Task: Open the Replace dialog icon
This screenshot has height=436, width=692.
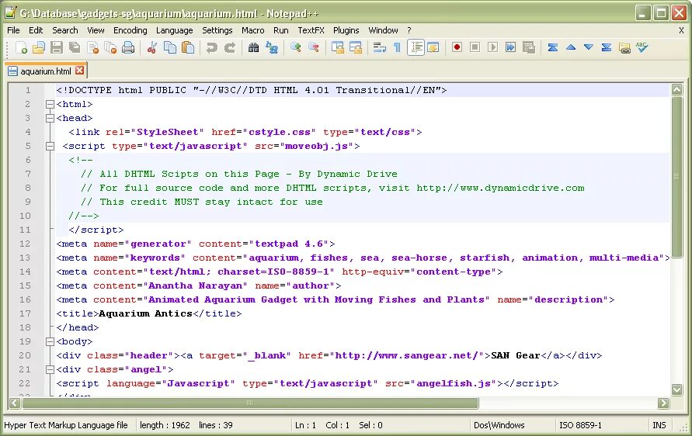Action: click(271, 47)
